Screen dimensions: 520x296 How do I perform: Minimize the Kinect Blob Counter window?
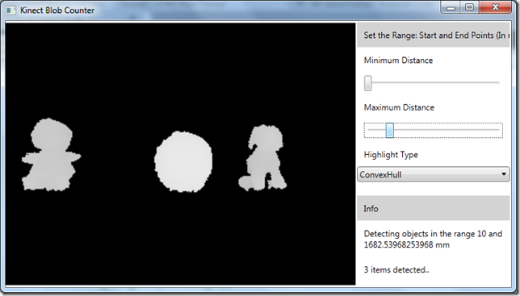pyautogui.click(x=451, y=7)
